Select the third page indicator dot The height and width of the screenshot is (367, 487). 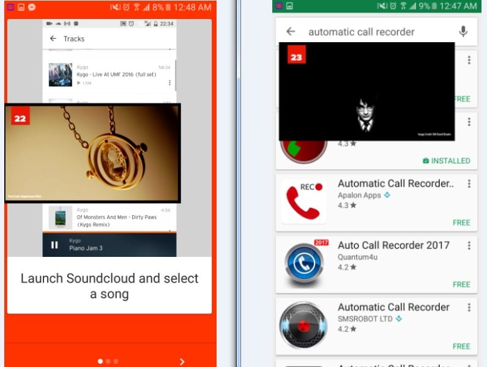pyautogui.click(x=116, y=361)
